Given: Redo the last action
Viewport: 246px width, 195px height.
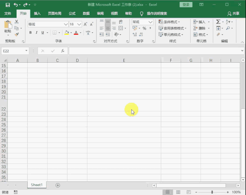Looking at the screenshot, I should [x=25, y=5].
